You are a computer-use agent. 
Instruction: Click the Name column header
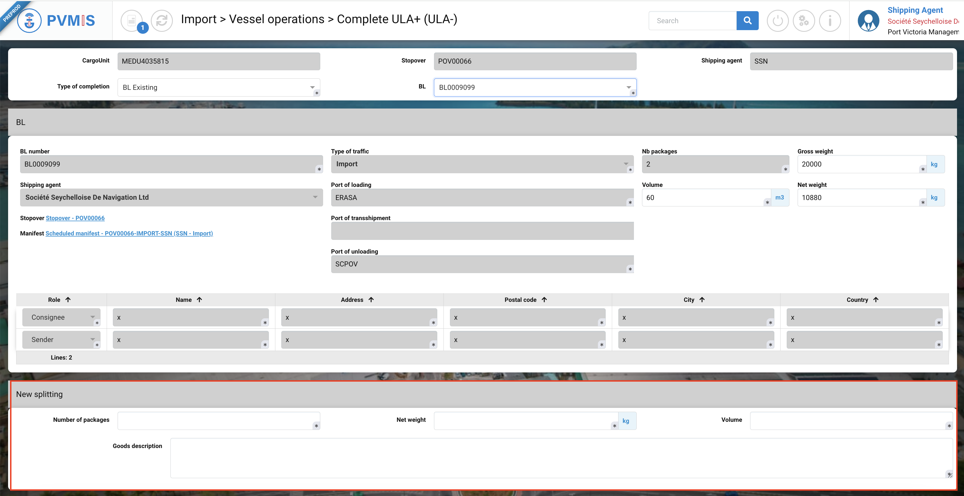[183, 299]
